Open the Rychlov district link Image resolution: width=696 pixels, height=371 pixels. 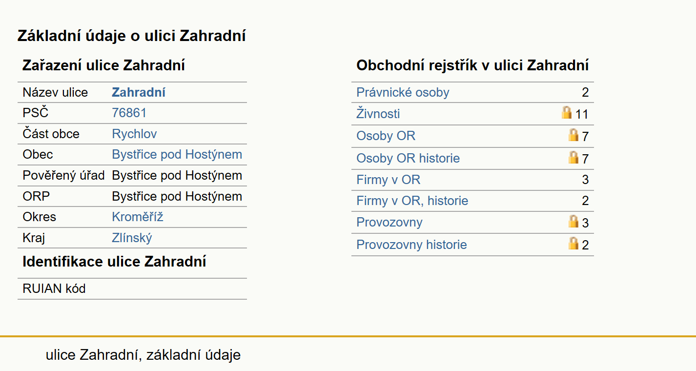pyautogui.click(x=134, y=134)
